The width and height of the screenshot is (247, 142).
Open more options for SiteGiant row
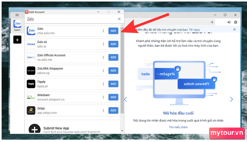point(103,97)
